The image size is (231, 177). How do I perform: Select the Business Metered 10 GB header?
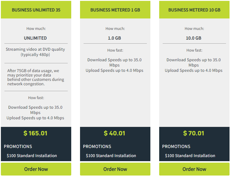194,10
